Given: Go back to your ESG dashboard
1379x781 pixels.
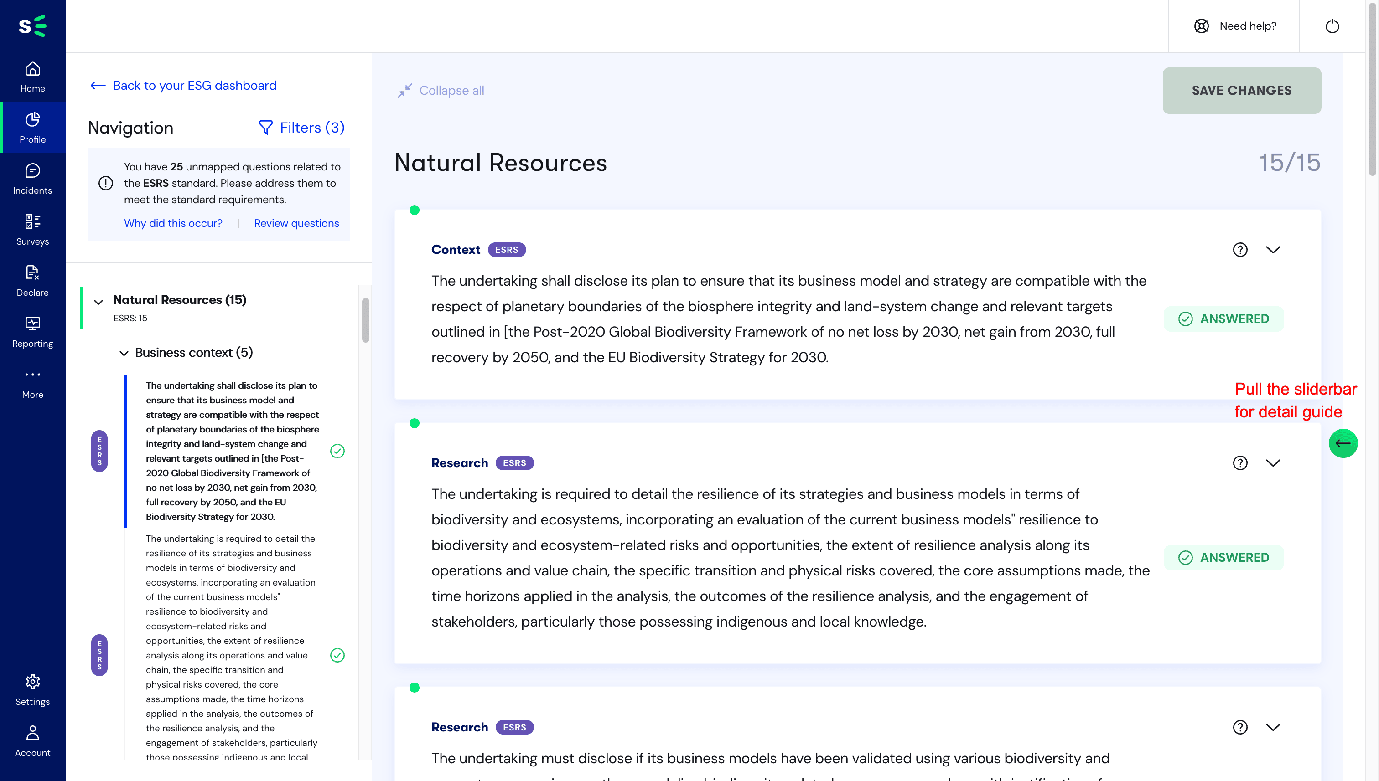Looking at the screenshot, I should point(183,85).
